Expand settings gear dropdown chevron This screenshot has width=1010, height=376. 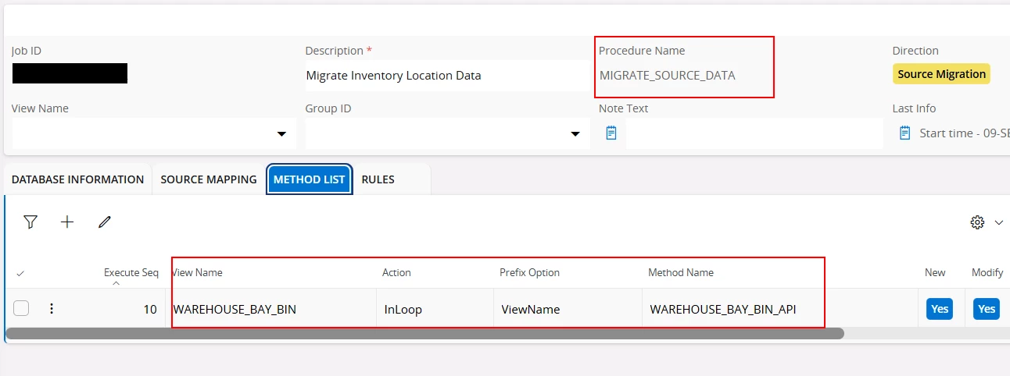(x=999, y=223)
